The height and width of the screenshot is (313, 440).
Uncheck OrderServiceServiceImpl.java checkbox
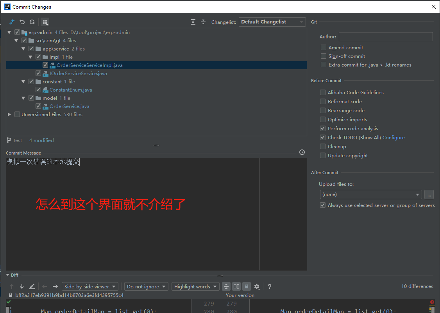click(45, 65)
